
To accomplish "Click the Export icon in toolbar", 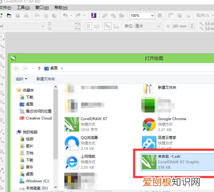I will [113, 15].
